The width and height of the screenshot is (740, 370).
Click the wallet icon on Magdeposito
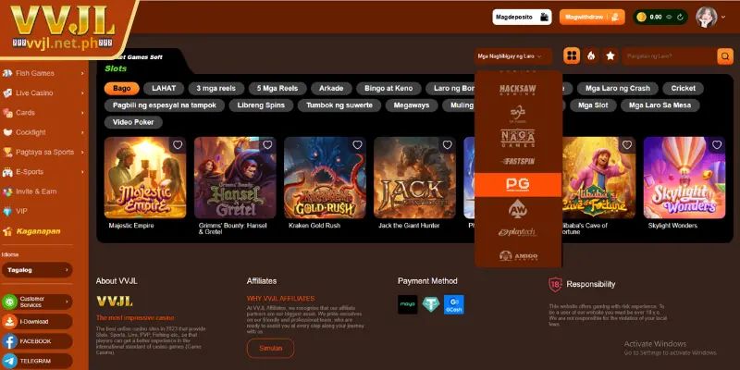coord(545,17)
